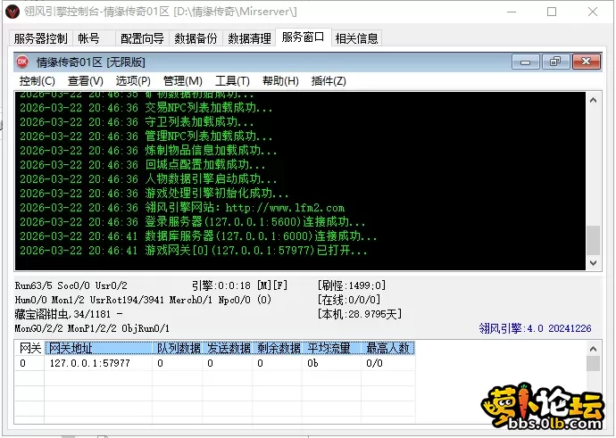Click the Run63/5 Soc0/0 Usr0/2 status line
This screenshot has width=616, height=438.
pos(71,285)
